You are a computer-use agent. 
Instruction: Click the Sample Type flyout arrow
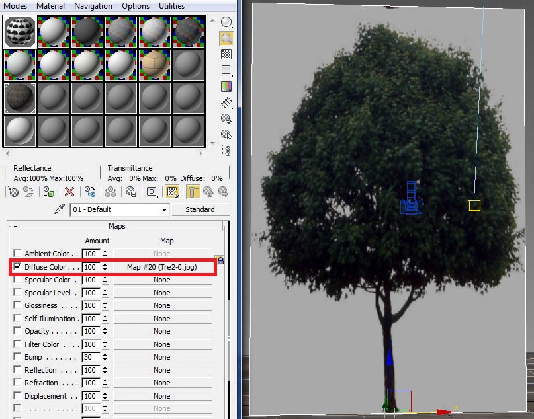coord(231,28)
